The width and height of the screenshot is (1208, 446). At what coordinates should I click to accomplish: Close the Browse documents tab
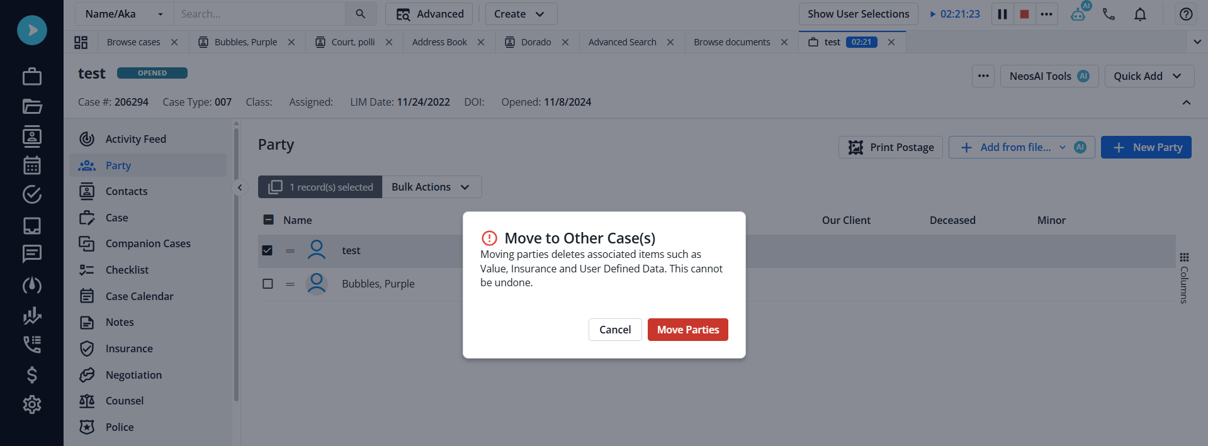[x=784, y=42]
